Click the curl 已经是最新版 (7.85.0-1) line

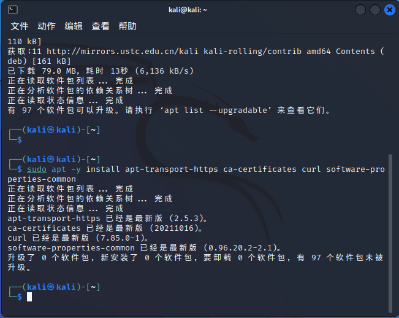coord(78,238)
